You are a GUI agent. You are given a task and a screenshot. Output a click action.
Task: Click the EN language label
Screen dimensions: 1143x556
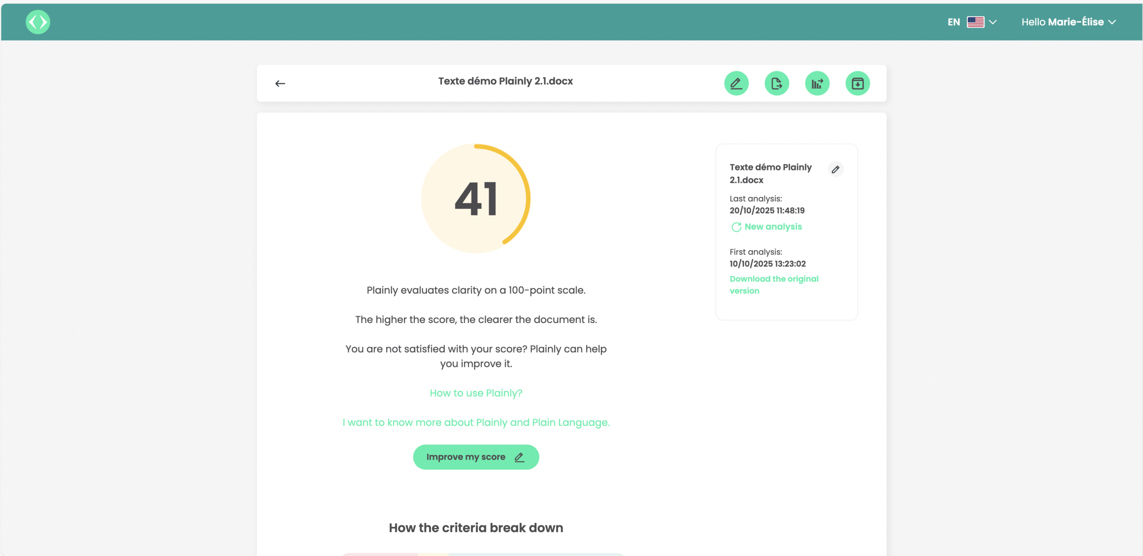[954, 22]
